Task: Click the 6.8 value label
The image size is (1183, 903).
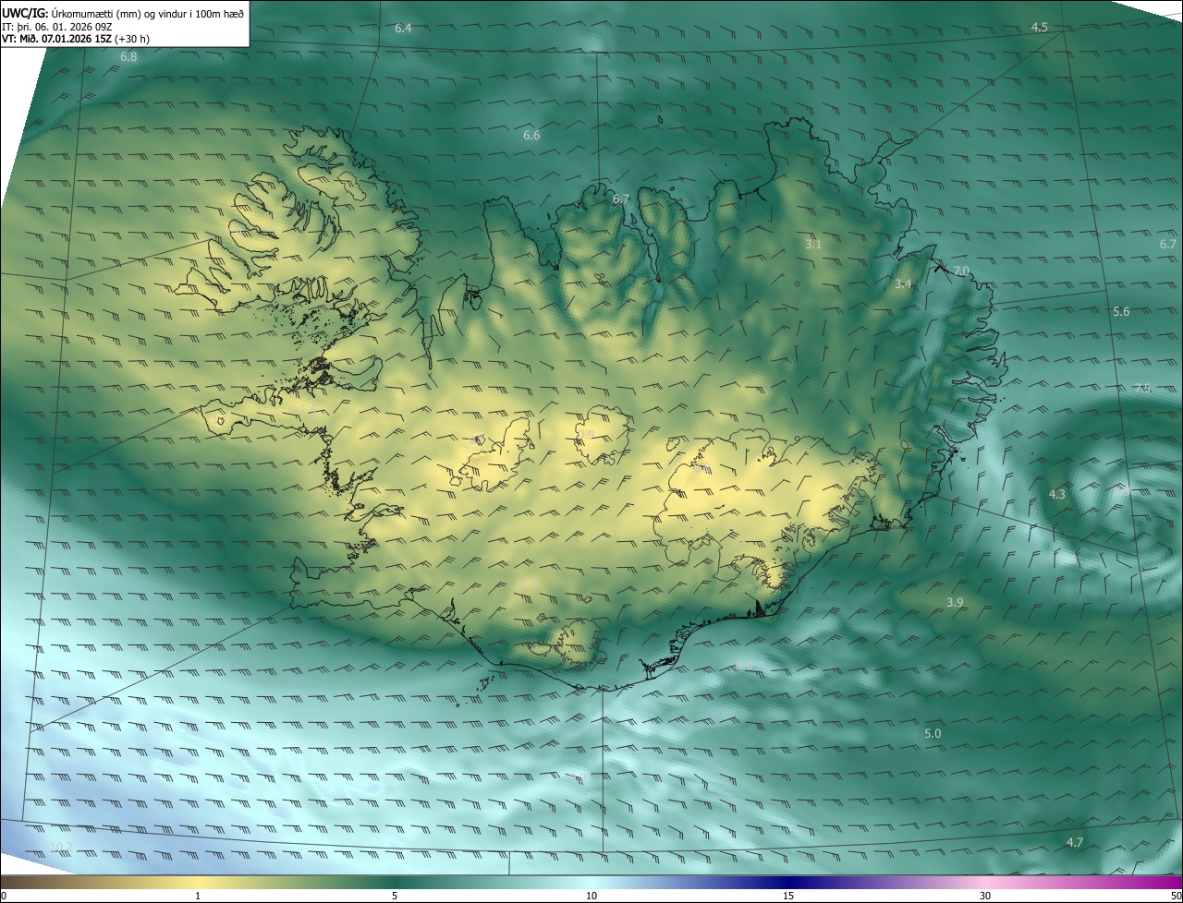Action: [x=128, y=57]
